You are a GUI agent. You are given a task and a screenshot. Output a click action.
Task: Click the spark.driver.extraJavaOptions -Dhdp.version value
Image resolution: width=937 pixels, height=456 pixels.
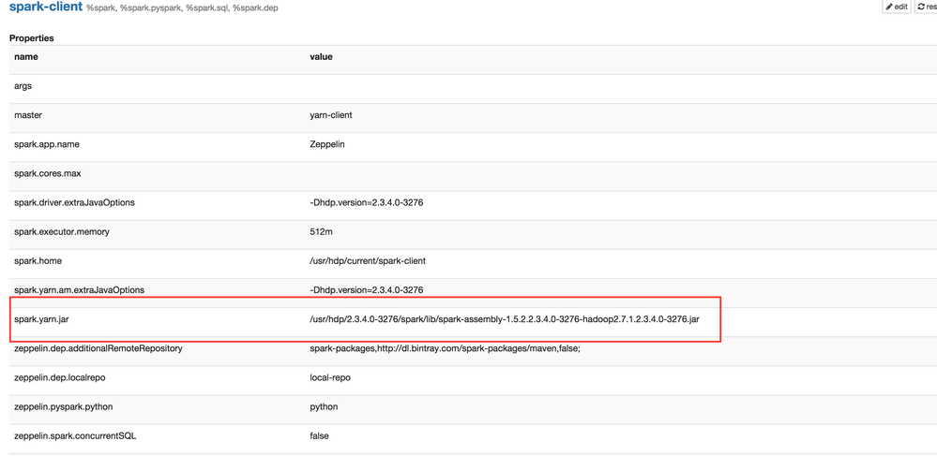click(367, 202)
